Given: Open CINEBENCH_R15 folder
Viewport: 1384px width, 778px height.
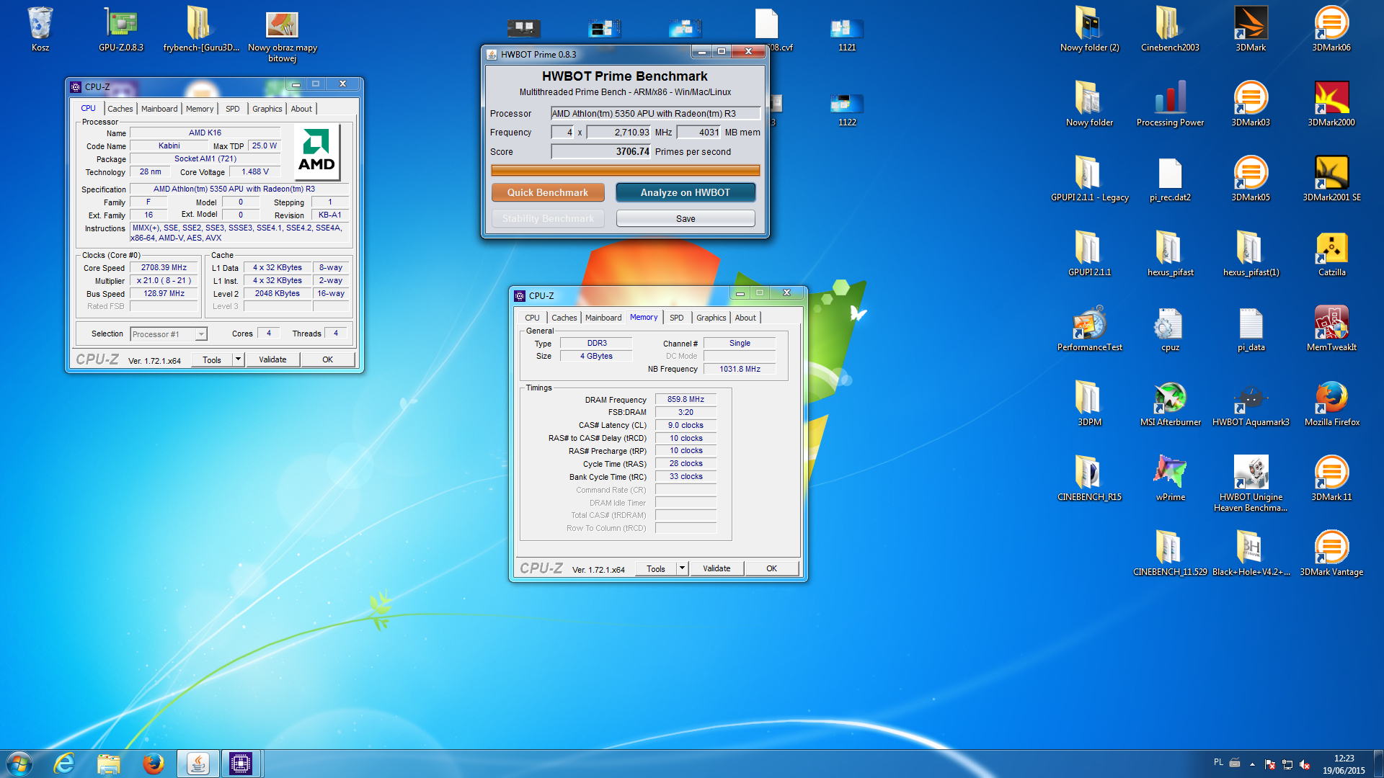Looking at the screenshot, I should (x=1089, y=479).
